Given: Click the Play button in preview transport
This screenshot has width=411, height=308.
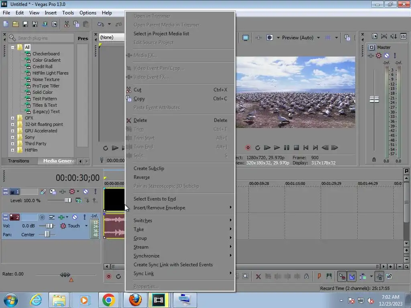Looking at the screenshot, I should click(x=277, y=148).
